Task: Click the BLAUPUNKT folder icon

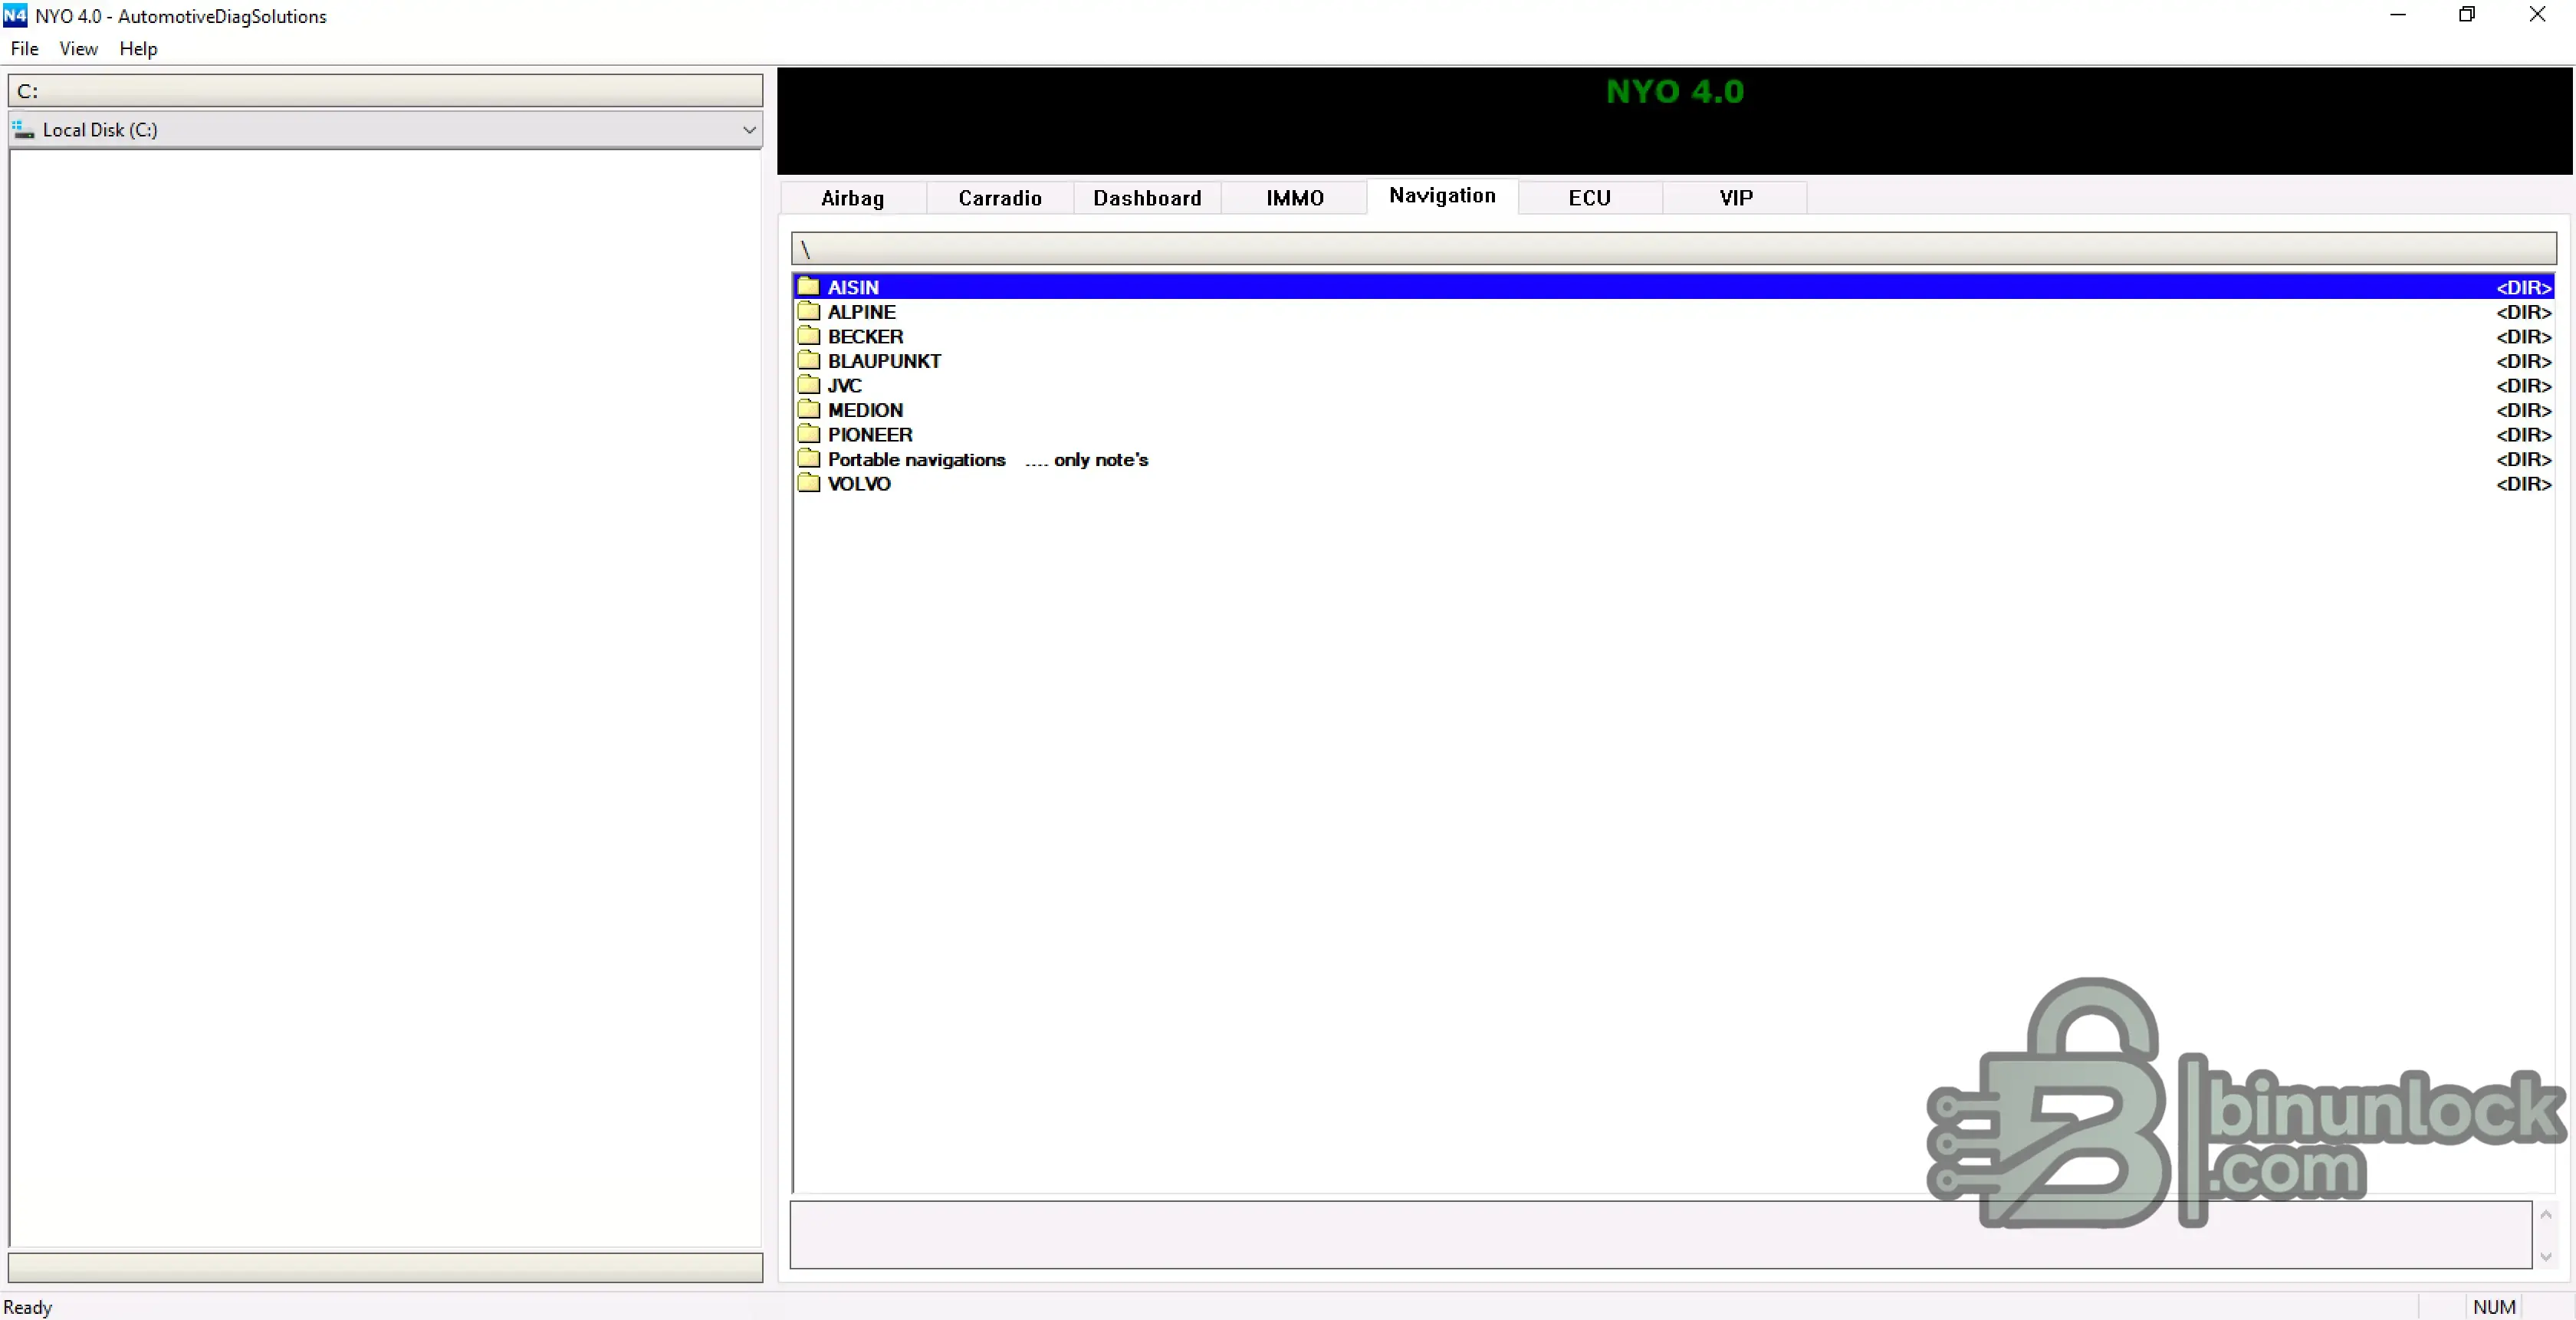Action: click(808, 361)
